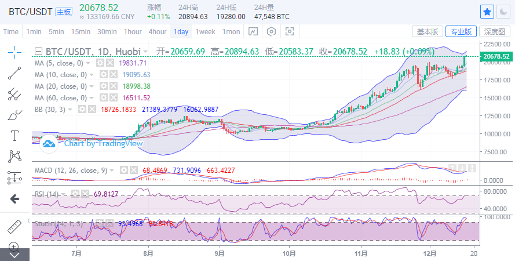Open the indicators chart icon in toolbar
The image size is (515, 261).
click(253, 31)
